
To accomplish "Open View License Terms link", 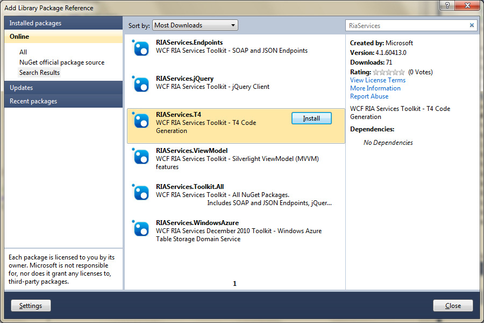I will coord(378,80).
